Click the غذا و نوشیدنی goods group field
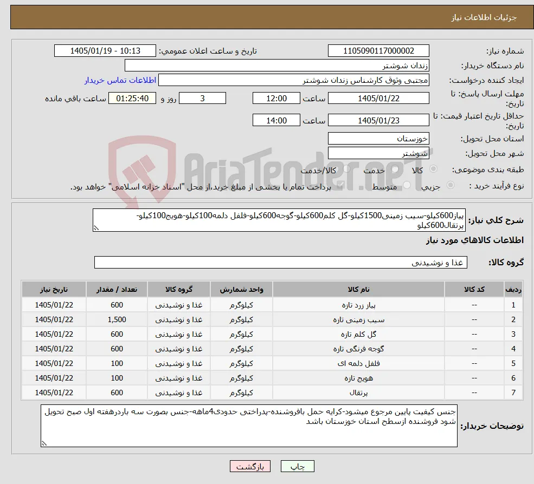 click(x=281, y=263)
